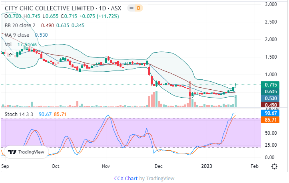Select the Vol indicator legend
Viewport: 289px width, 183px height.
9,44
